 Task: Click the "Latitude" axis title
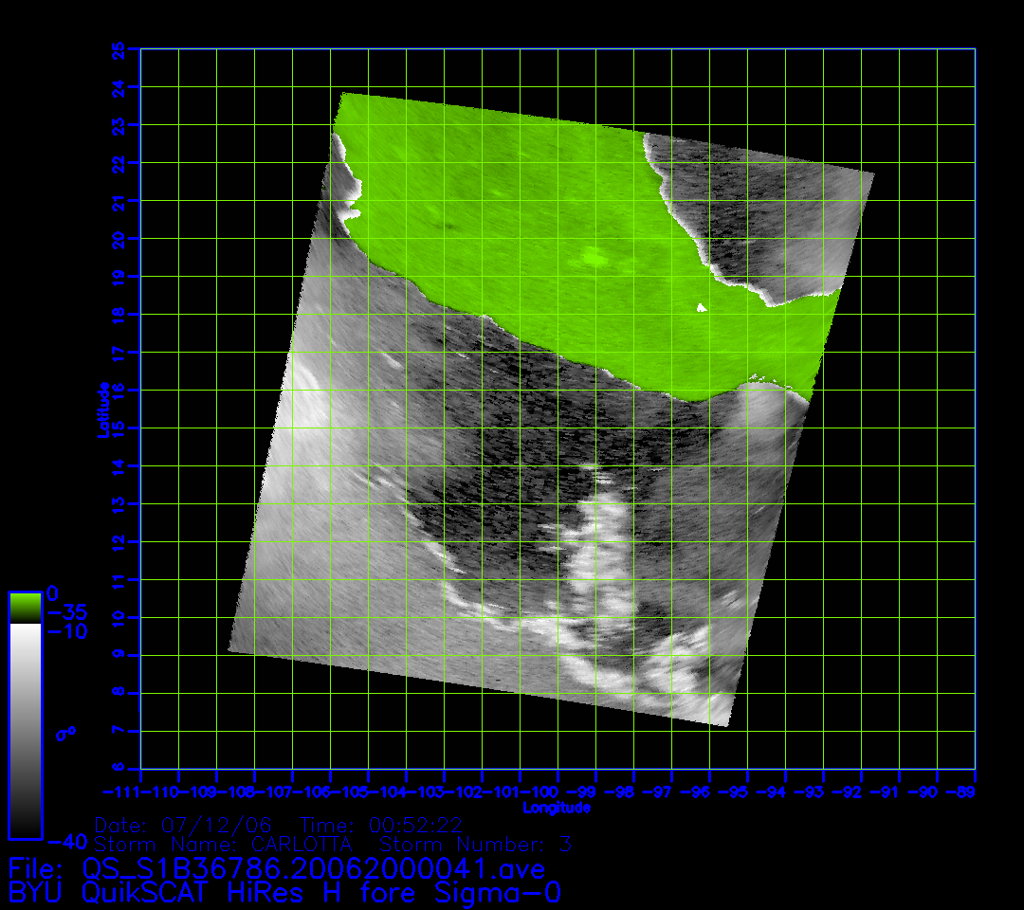click(103, 409)
